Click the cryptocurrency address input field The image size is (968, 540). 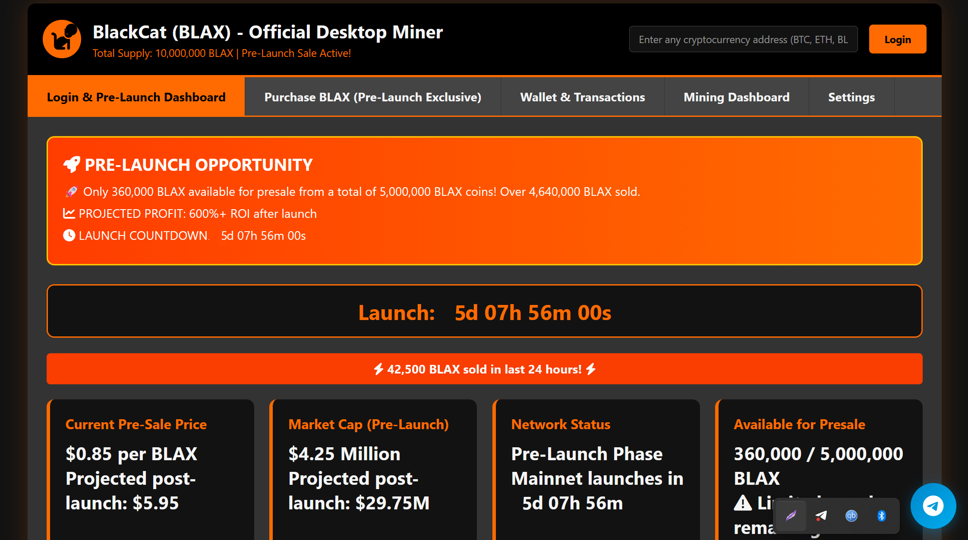pos(743,39)
